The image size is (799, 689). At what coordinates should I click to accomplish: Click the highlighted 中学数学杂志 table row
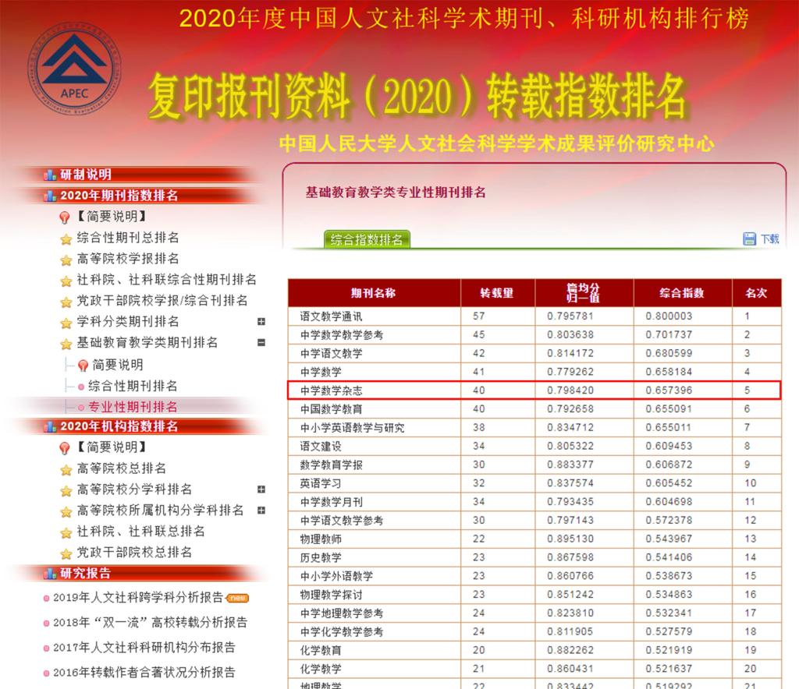pyautogui.click(x=534, y=390)
